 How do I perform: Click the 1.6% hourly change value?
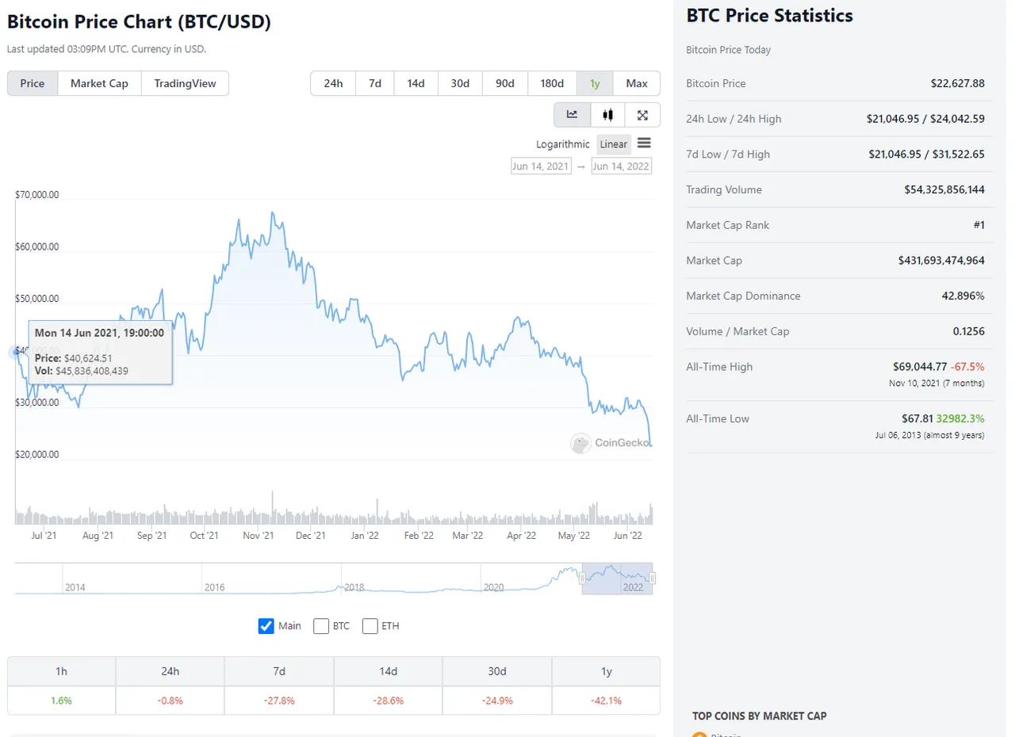[61, 701]
